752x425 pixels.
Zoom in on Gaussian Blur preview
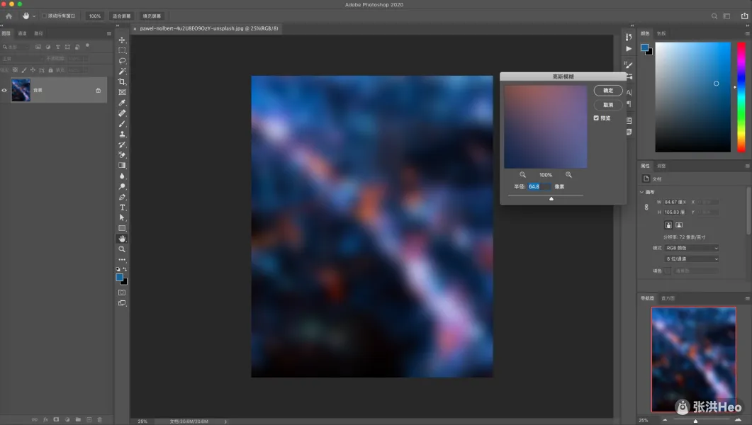[568, 175]
